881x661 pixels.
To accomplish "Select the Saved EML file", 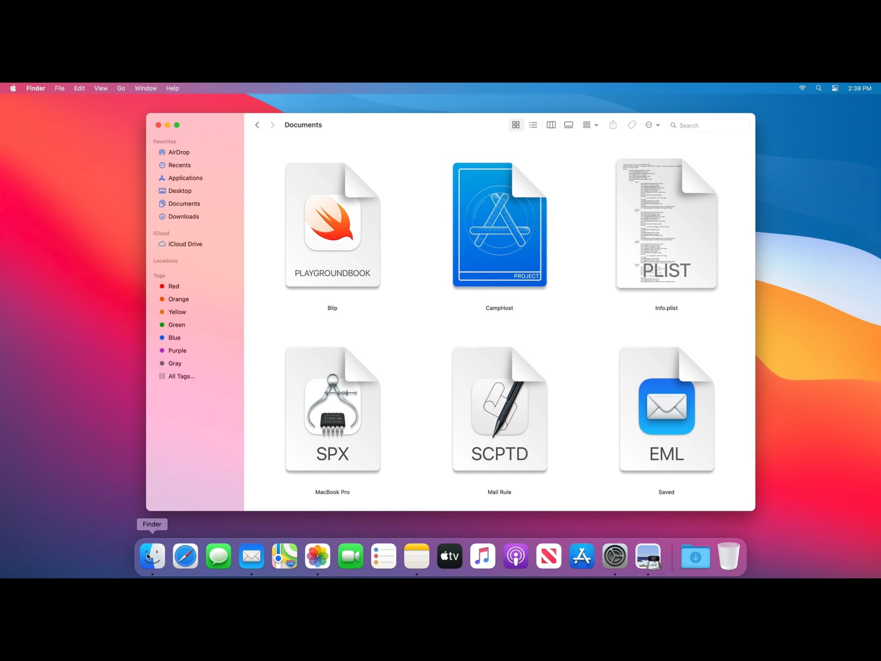I will click(x=666, y=409).
